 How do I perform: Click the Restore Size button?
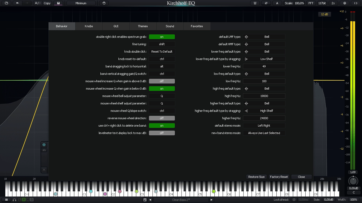tap(256, 177)
